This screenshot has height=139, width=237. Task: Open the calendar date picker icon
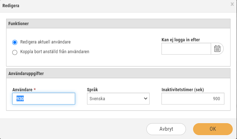pos(217,48)
